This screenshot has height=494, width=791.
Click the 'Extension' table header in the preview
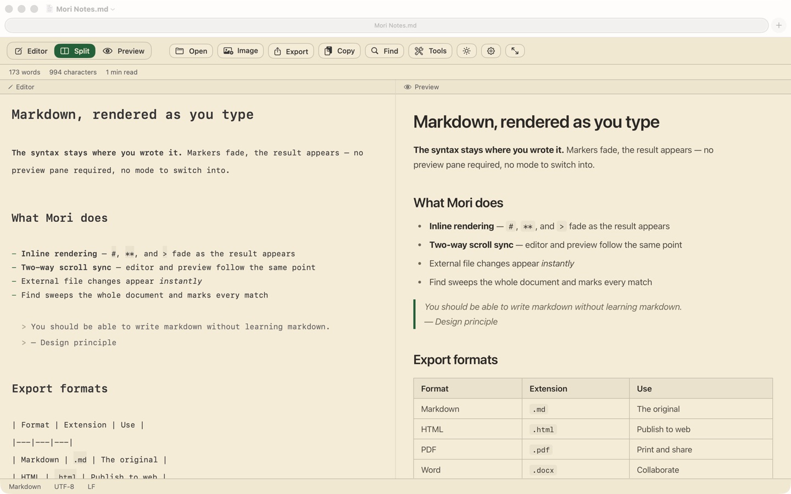pos(548,389)
